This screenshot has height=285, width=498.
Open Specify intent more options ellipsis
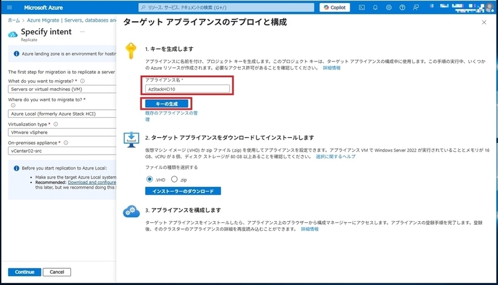[82, 32]
